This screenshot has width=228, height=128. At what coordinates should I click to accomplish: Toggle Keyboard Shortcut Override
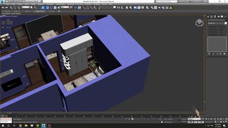tap(79, 7)
